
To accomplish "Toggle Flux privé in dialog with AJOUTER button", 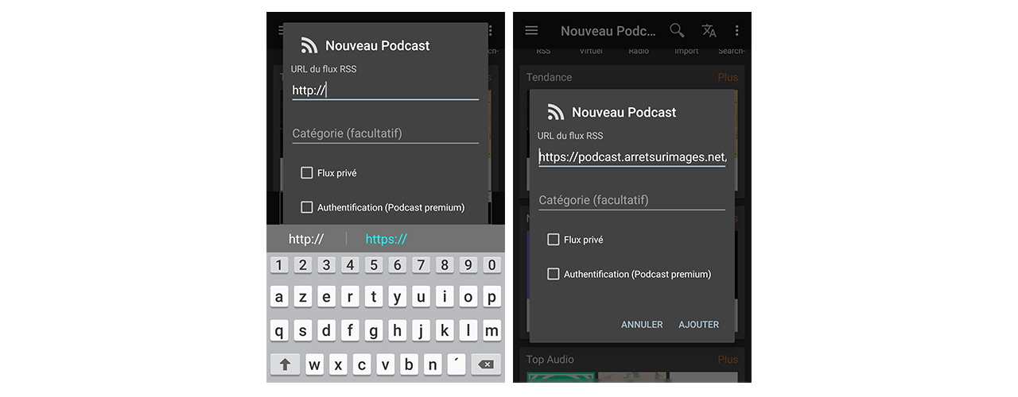I will coord(554,240).
